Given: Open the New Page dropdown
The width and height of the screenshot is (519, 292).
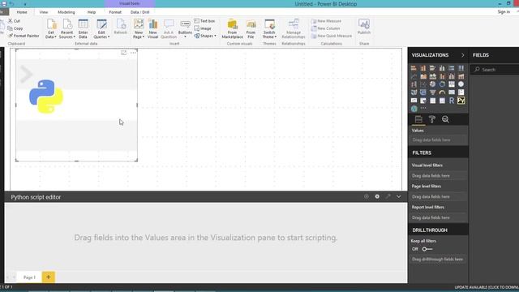Looking at the screenshot, I should (x=139, y=29).
